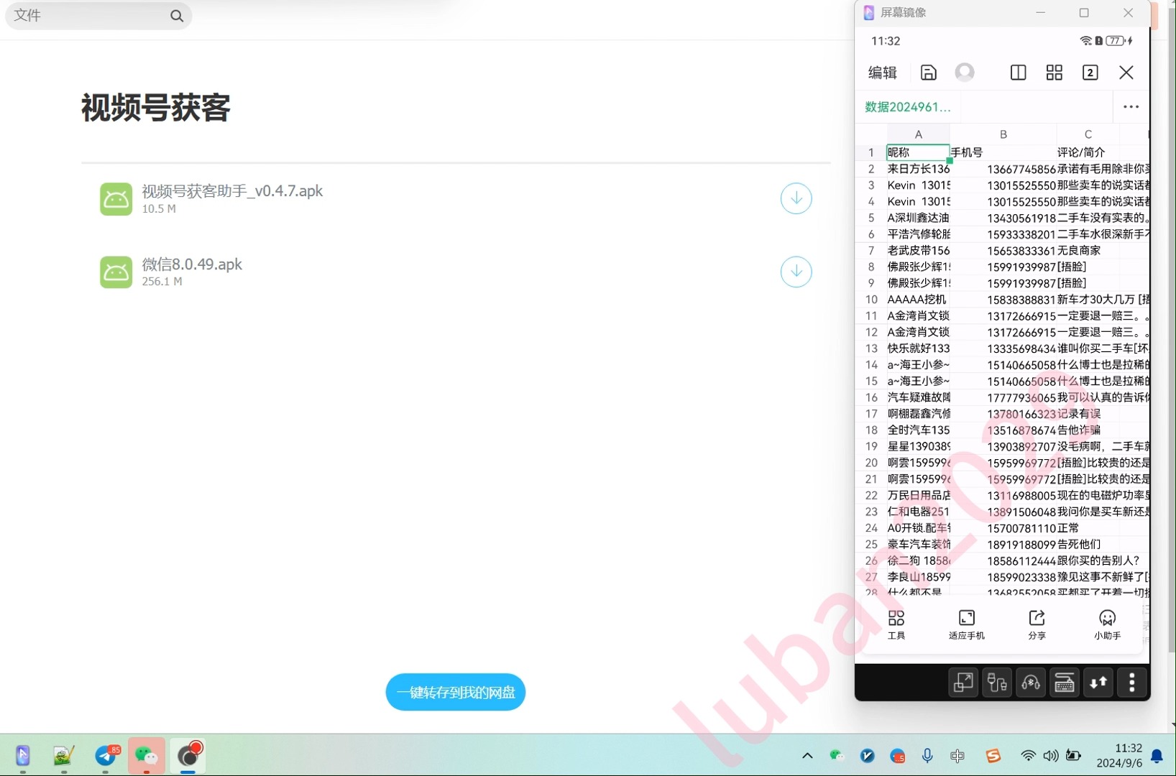Select column A header

click(x=918, y=134)
